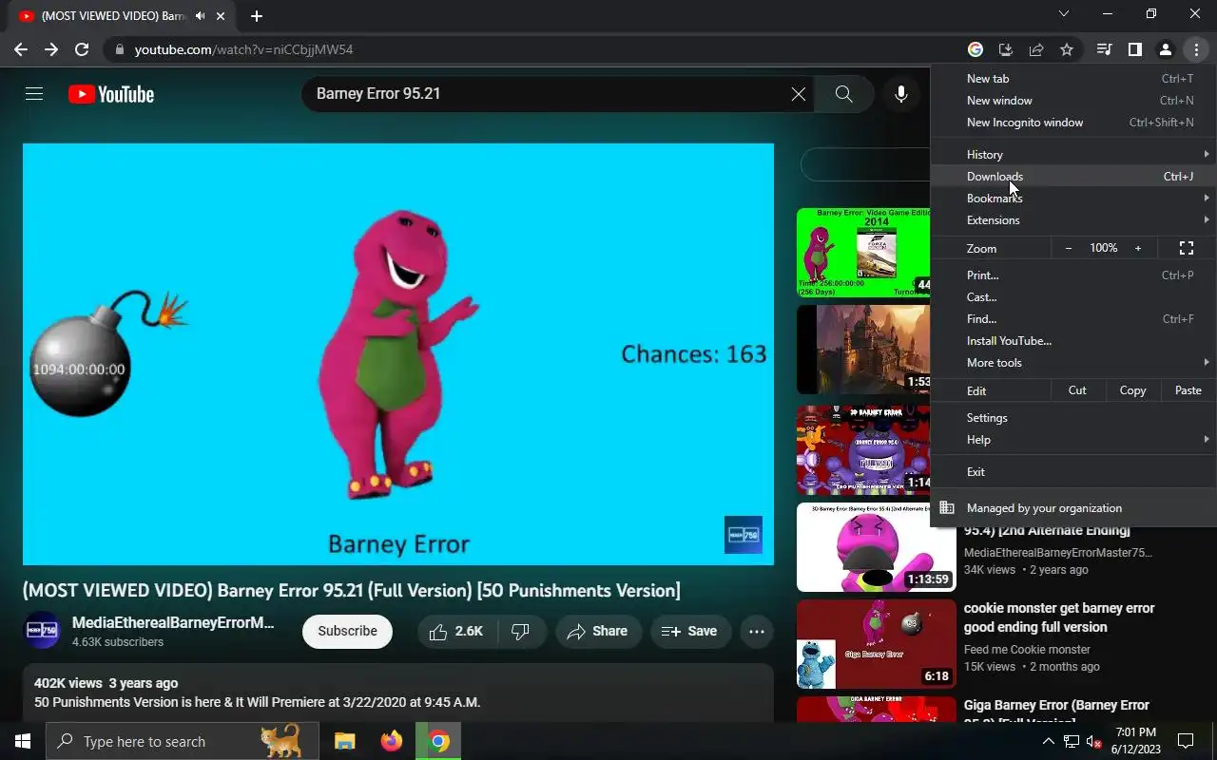Choose Exit in Chrome menu
The width and height of the screenshot is (1217, 760).
click(1073, 471)
